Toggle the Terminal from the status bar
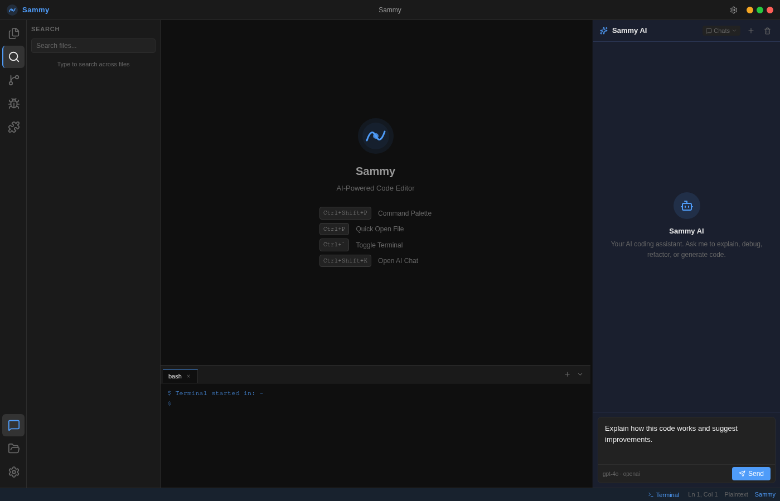 click(663, 494)
